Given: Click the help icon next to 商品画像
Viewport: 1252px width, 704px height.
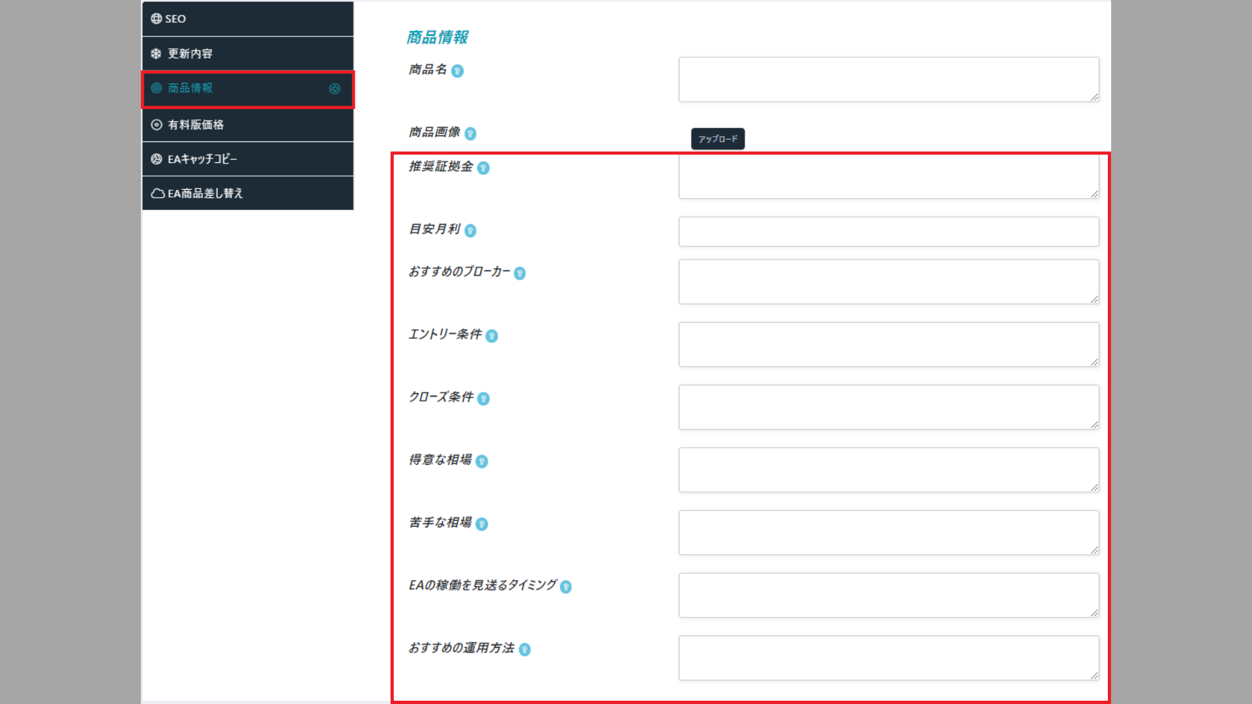Looking at the screenshot, I should 470,134.
